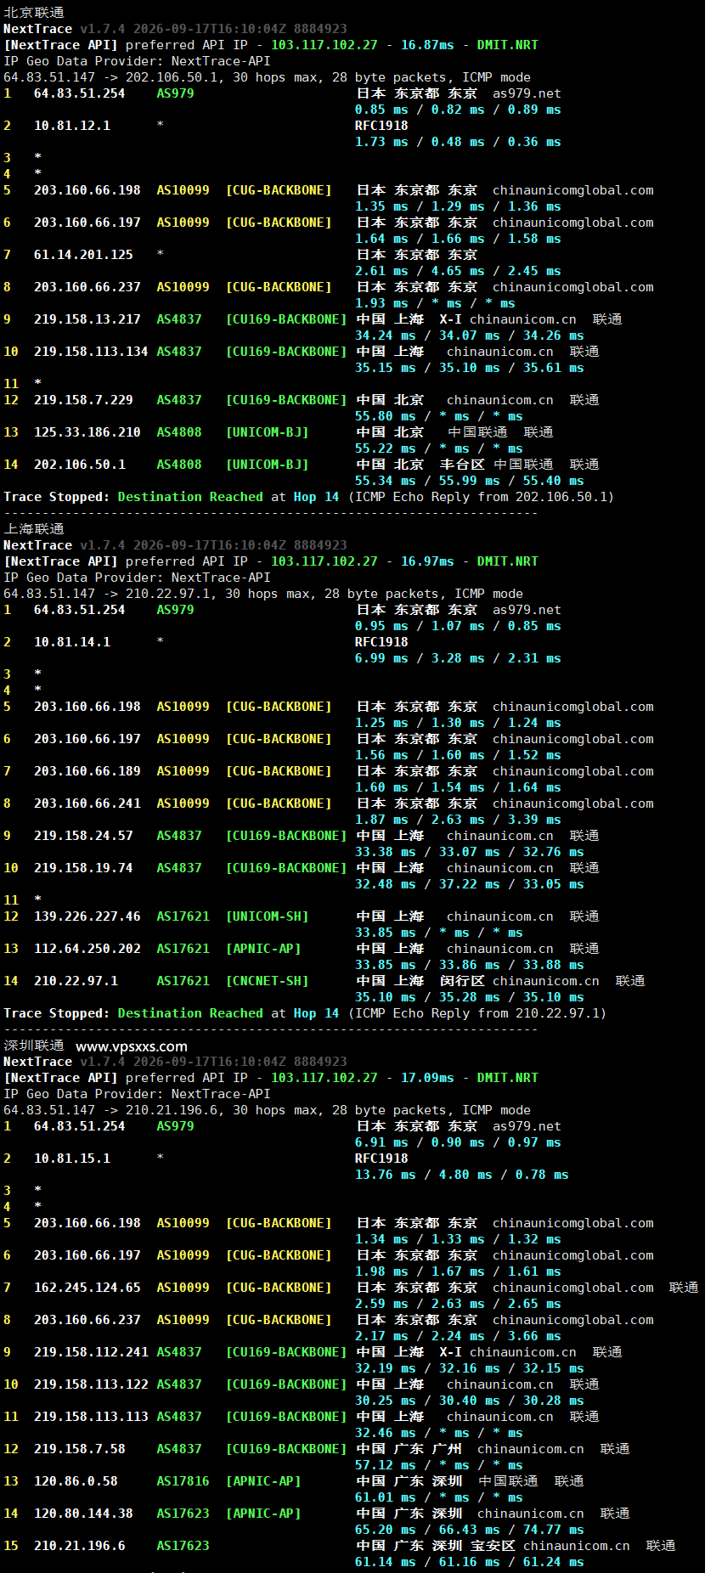Select [CNCNET-SH] label on hop 14
This screenshot has width=705, height=1573.
click(x=268, y=981)
